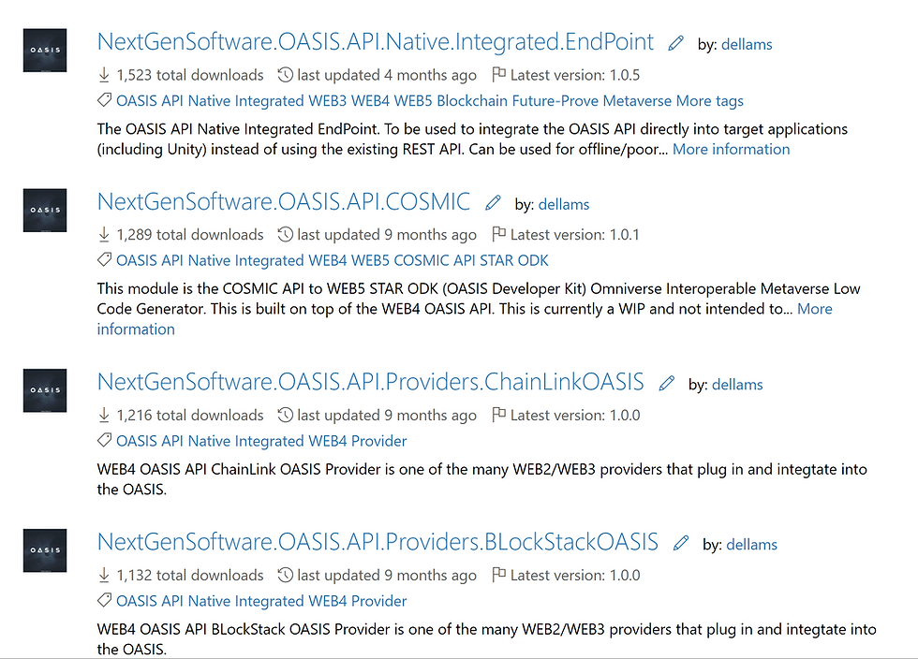Click the pencil edit icon beside Native.Integrated.EndPoint

675,43
